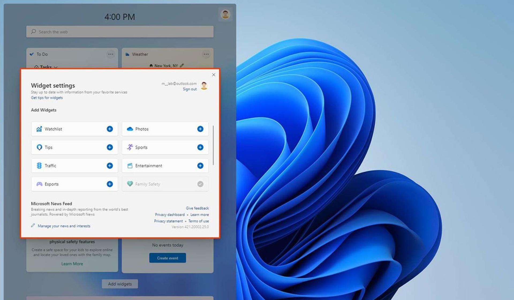
Task: Add the Sports widget with plus icon
Action: click(200, 147)
